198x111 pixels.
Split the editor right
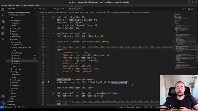coord(192,9)
